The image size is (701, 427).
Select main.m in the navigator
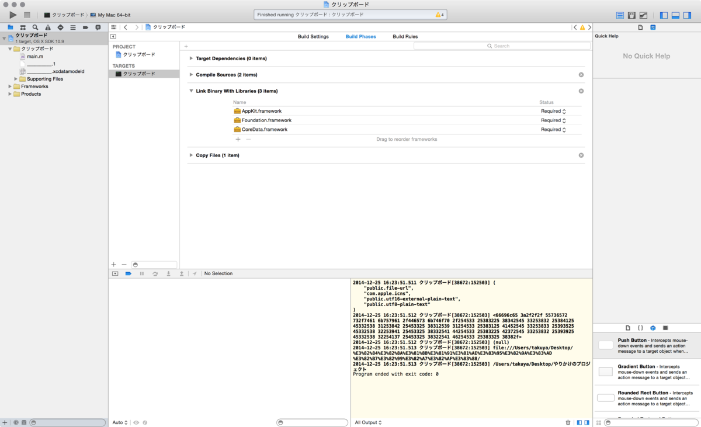pos(35,57)
